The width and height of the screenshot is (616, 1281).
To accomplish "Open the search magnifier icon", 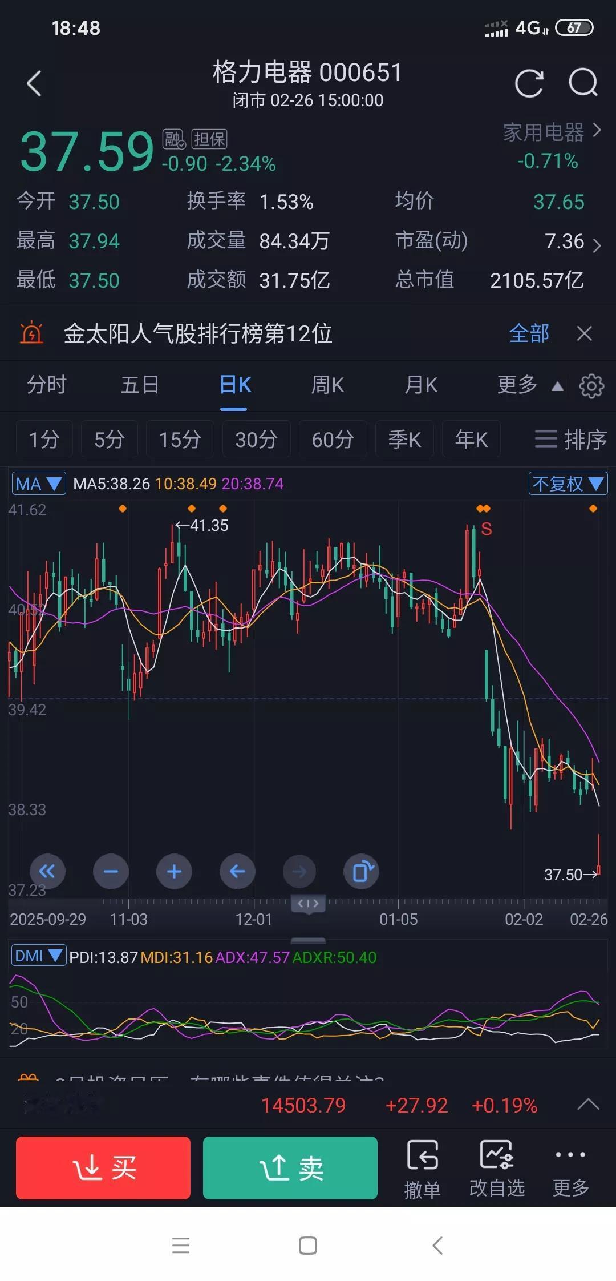I will (583, 83).
